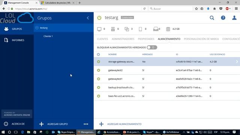Open a new browser tab
This screenshot has width=240, height=135.
[79, 3]
